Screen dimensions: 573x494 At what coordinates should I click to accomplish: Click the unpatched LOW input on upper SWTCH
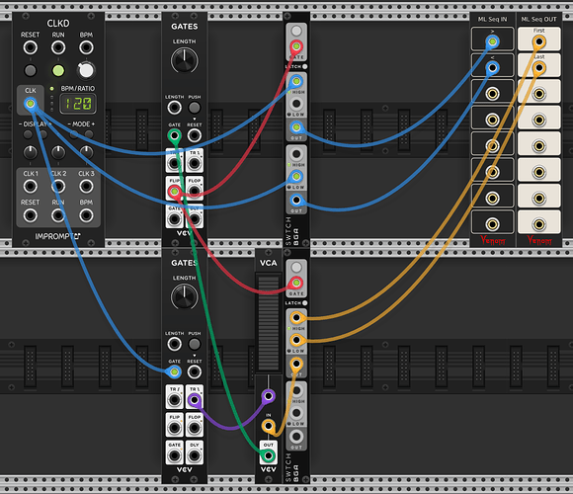(x=296, y=104)
